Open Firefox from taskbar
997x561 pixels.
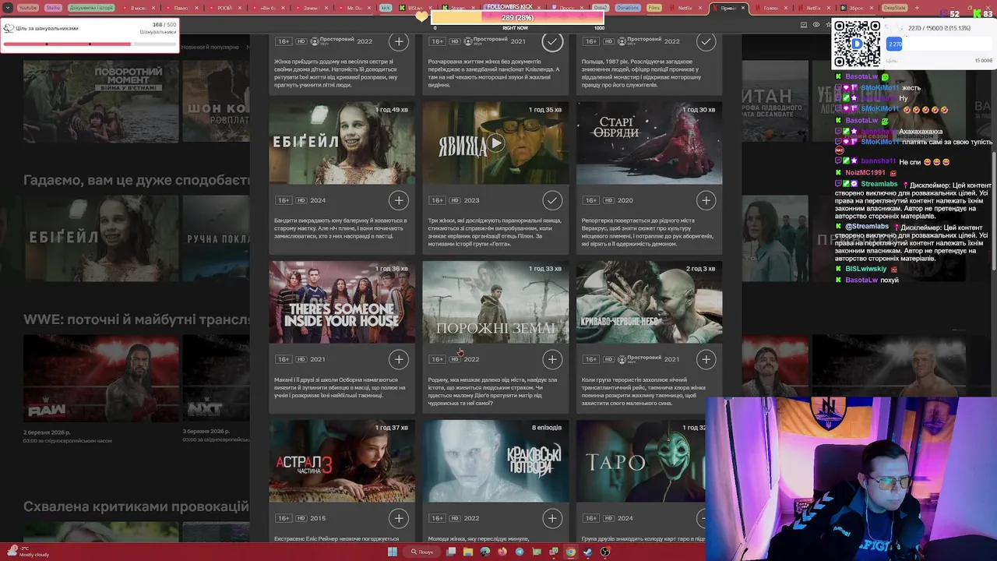pos(502,552)
